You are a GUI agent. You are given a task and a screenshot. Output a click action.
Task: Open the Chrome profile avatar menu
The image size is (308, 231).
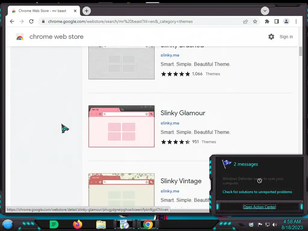coord(286,21)
